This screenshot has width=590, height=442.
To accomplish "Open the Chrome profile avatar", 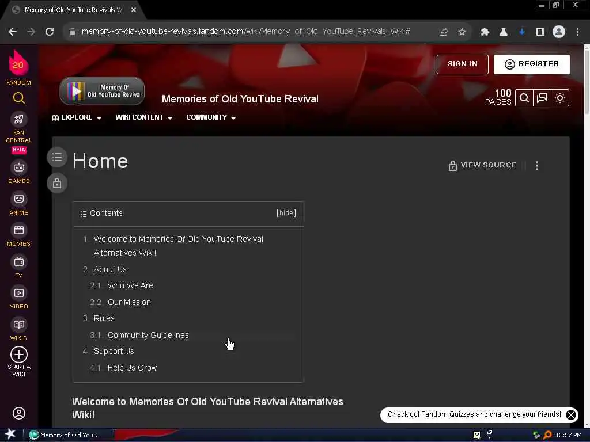I will coord(559,32).
